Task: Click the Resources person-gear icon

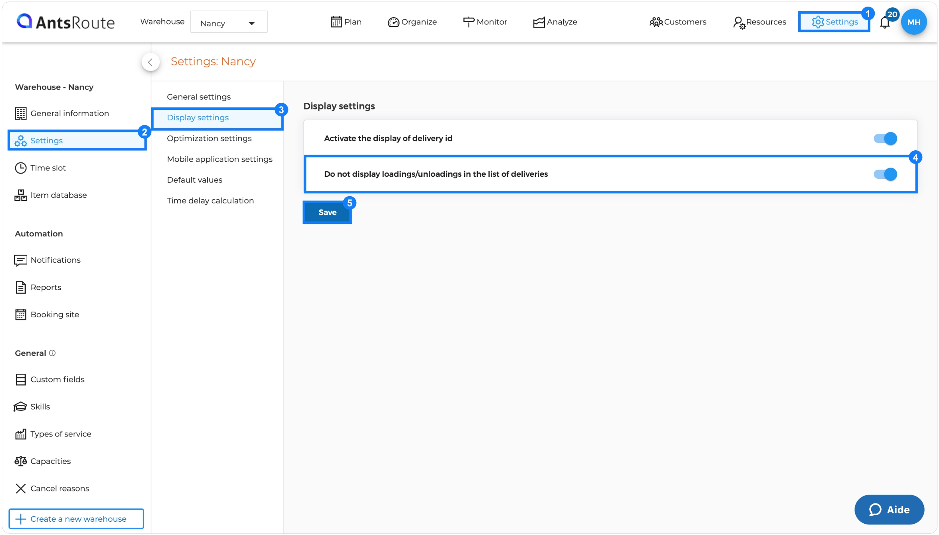Action: (739, 23)
